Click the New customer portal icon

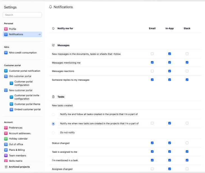6,90
